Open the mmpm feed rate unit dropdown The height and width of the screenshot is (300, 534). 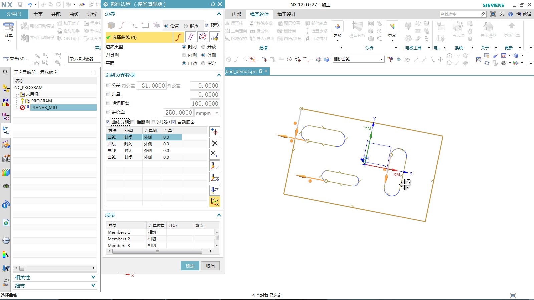click(x=217, y=113)
